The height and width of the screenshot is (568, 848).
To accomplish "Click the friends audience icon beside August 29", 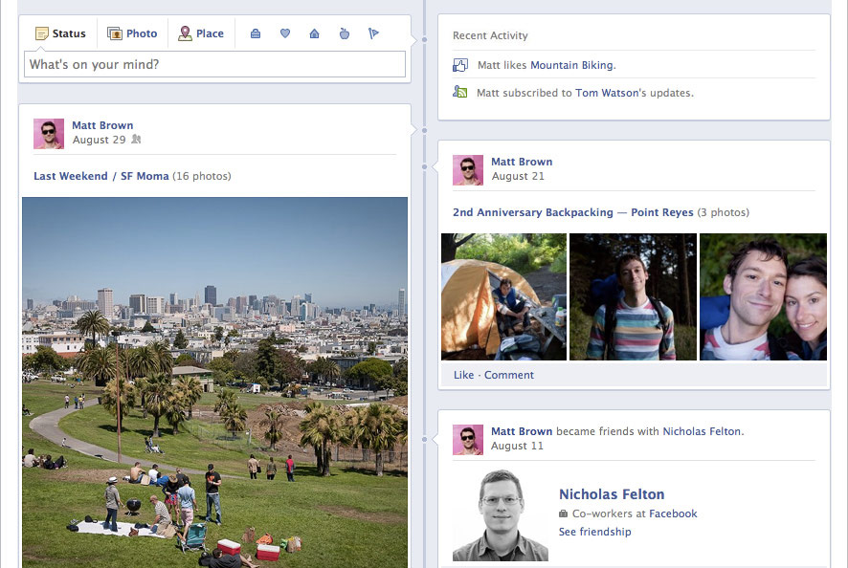I will point(136,140).
